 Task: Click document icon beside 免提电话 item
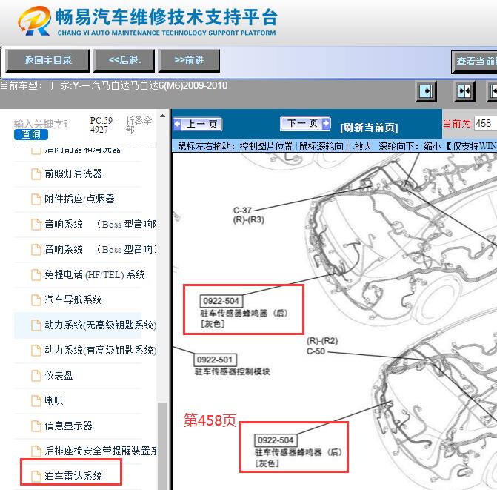point(36,275)
